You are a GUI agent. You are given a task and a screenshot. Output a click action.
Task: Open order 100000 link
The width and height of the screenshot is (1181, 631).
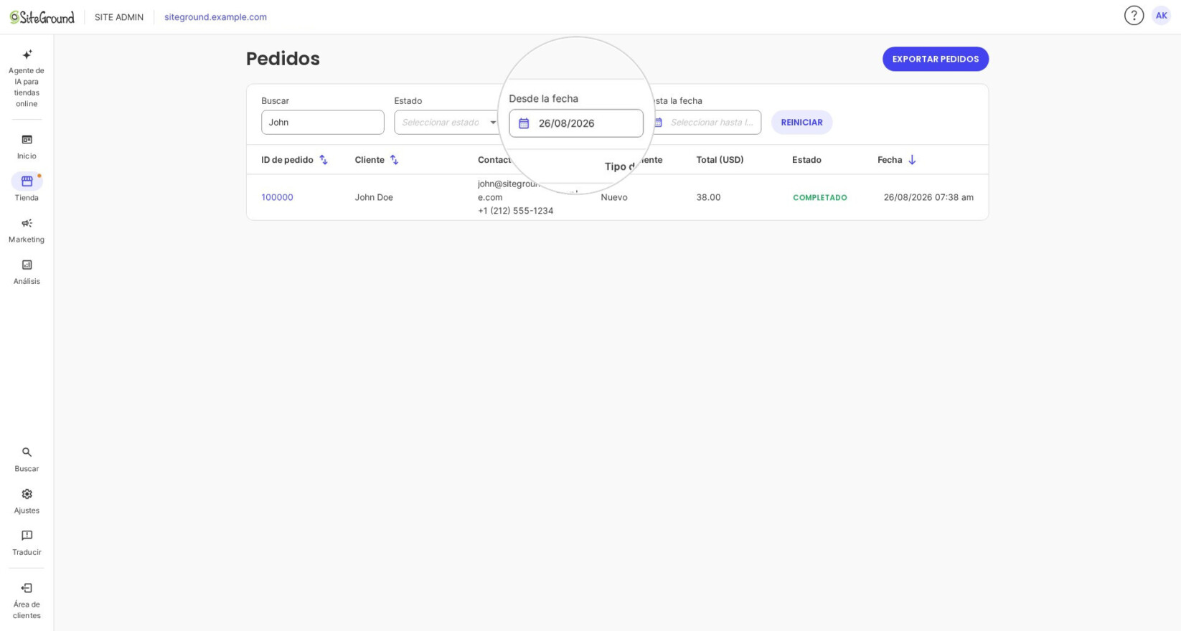pos(277,197)
